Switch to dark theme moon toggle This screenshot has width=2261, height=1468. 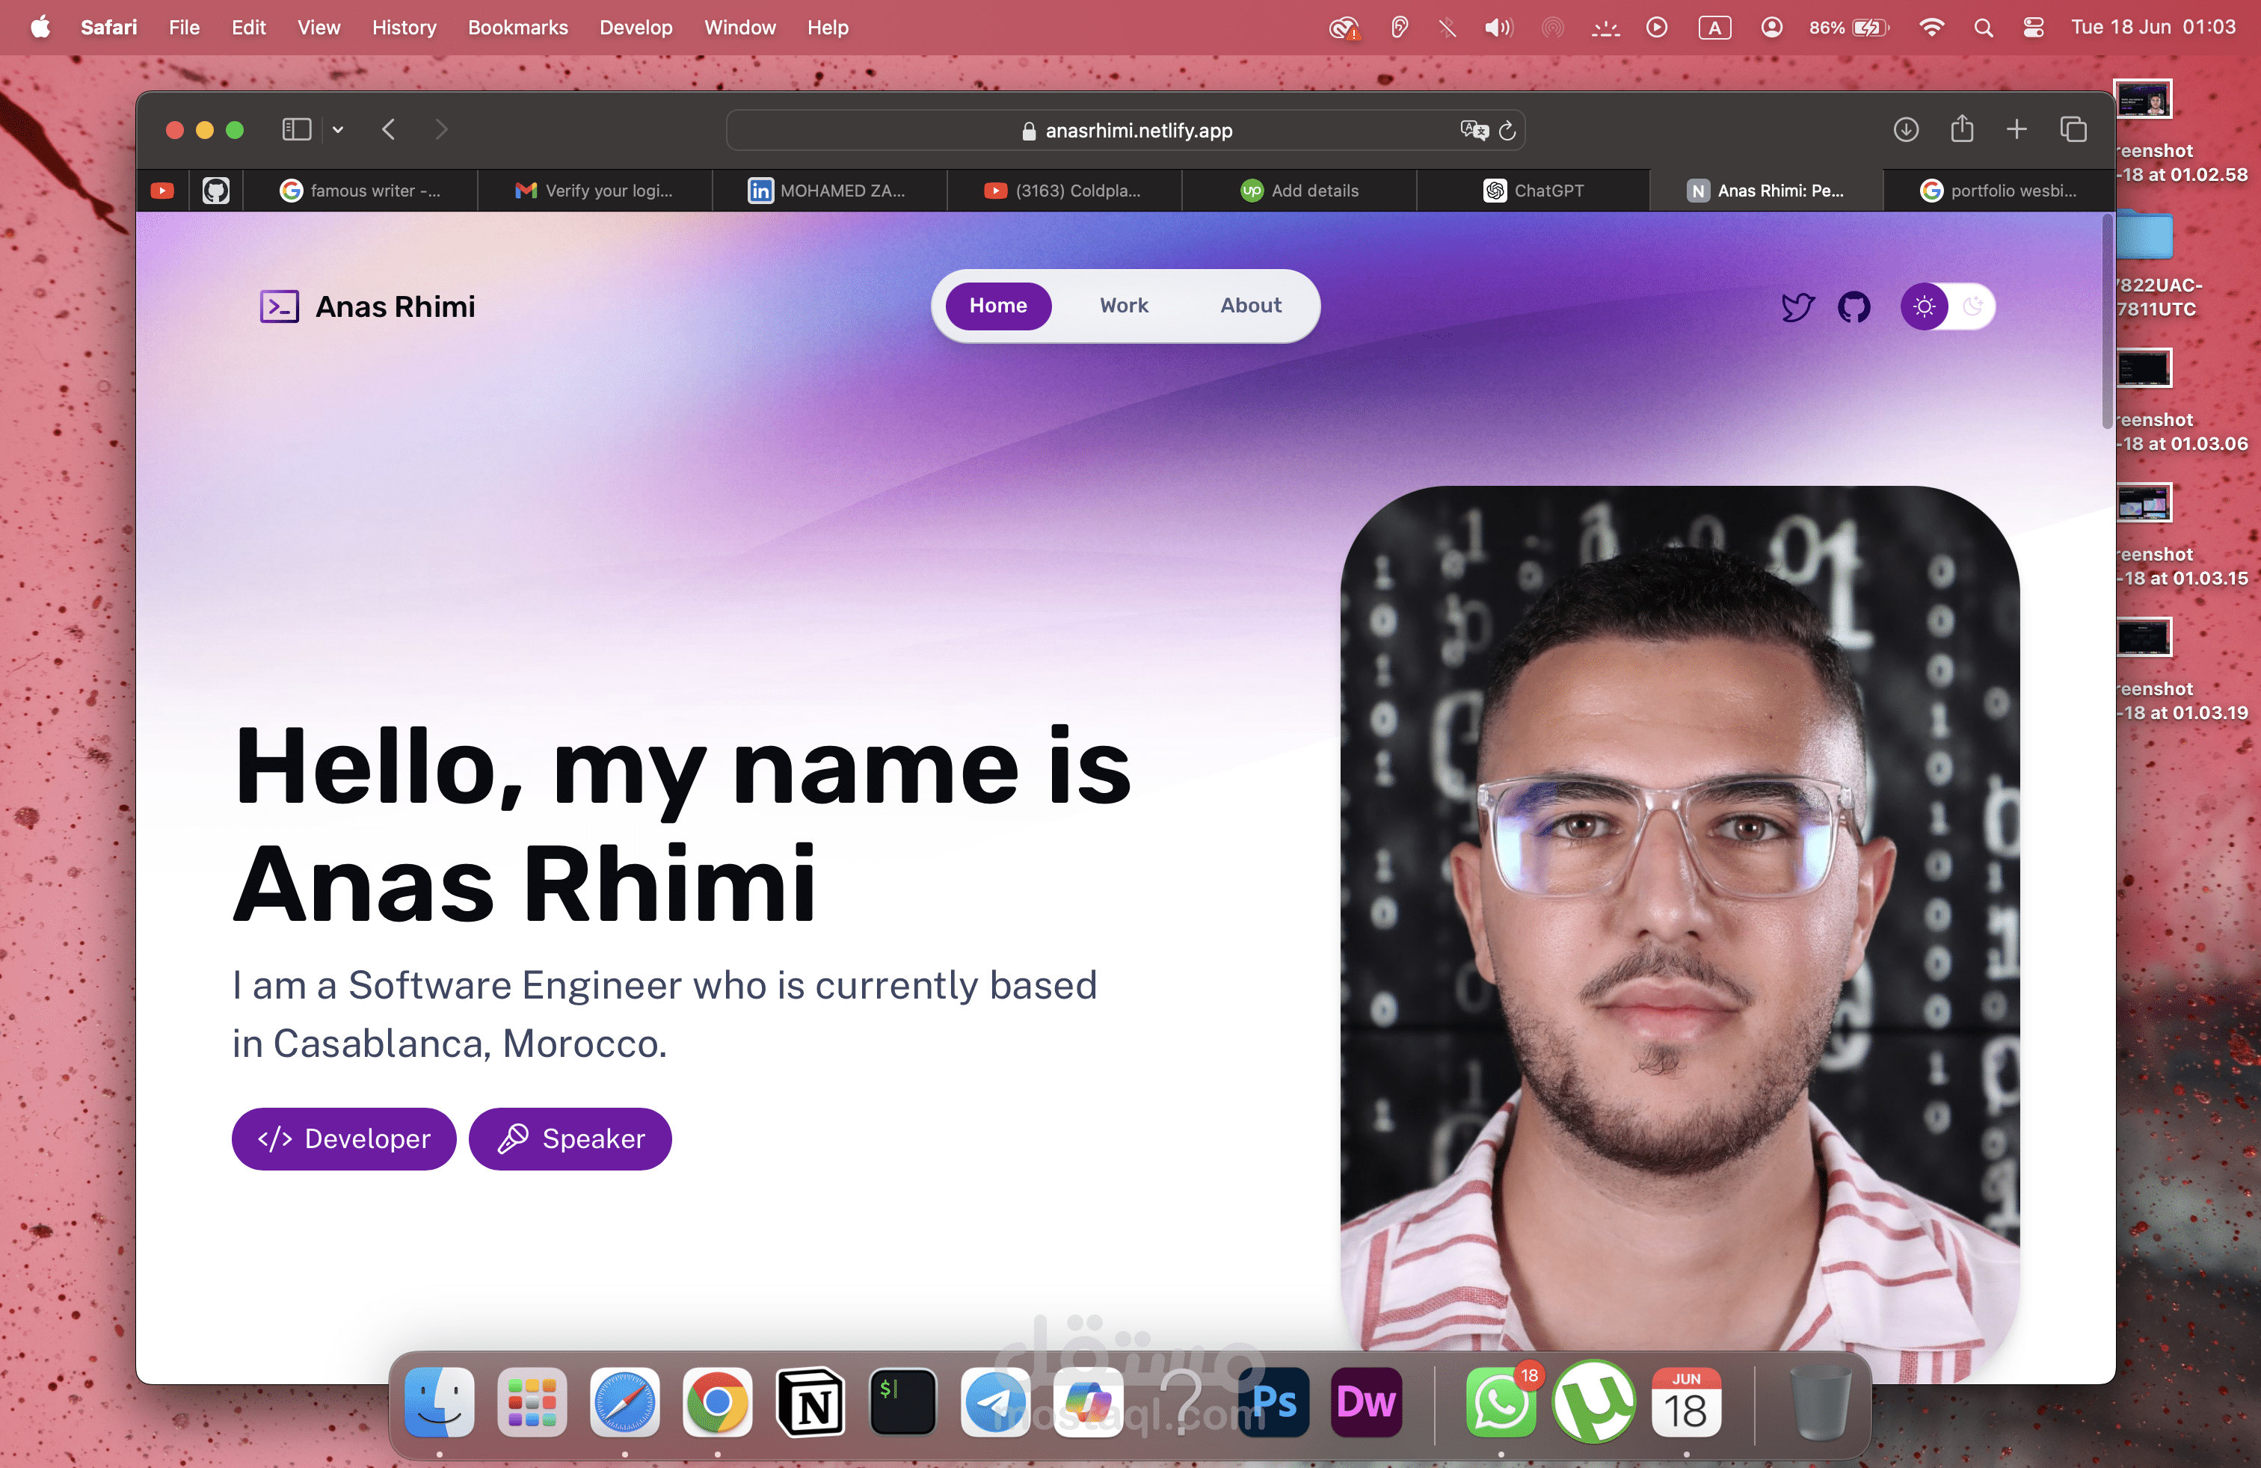(x=1973, y=306)
